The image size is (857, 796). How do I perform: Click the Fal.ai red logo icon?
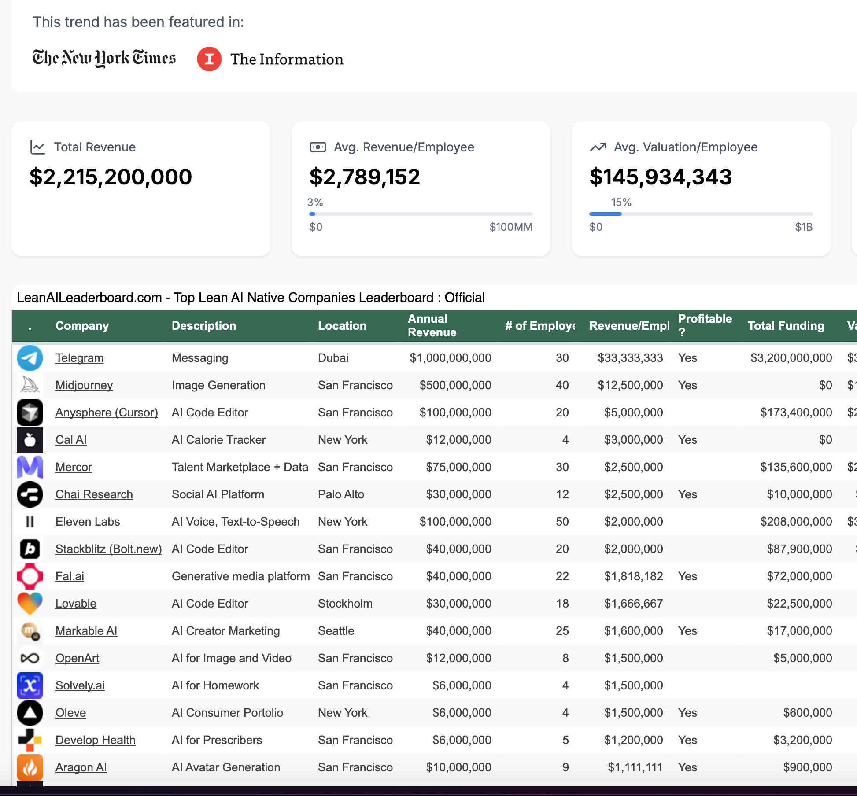[30, 576]
